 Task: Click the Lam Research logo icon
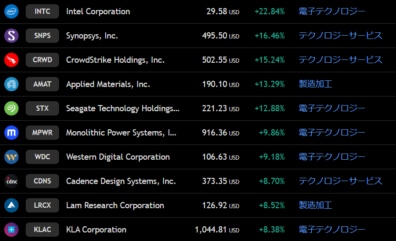[11, 205]
